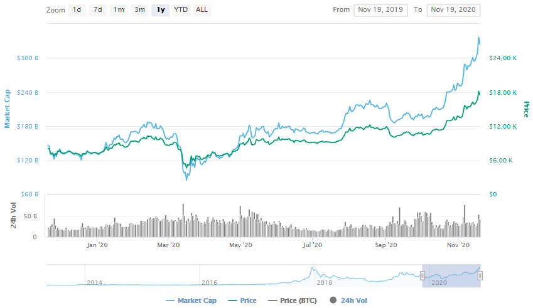Select the 1y zoom range
The height and width of the screenshot is (308, 533).
[161, 10]
